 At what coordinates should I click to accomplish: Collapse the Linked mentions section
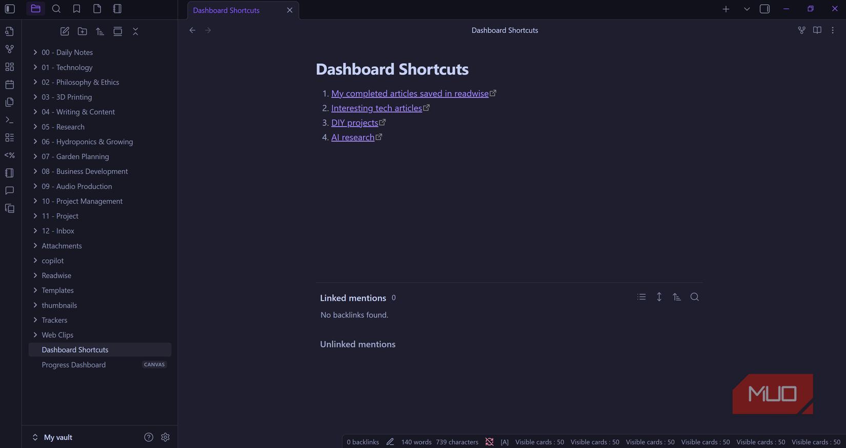(x=353, y=298)
